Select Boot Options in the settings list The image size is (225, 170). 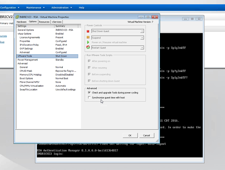pyautogui.click(x=26, y=78)
